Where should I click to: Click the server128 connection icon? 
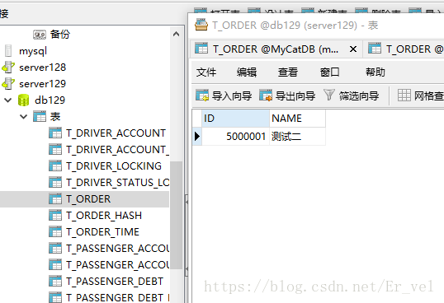point(8,68)
